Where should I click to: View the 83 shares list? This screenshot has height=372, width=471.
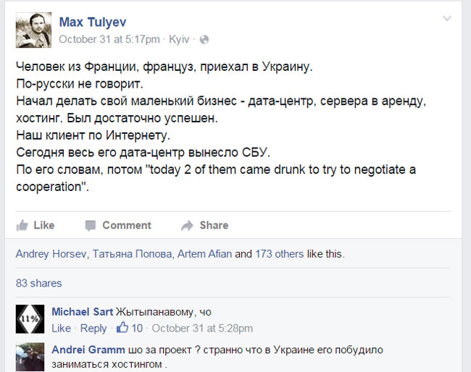pyautogui.click(x=39, y=283)
